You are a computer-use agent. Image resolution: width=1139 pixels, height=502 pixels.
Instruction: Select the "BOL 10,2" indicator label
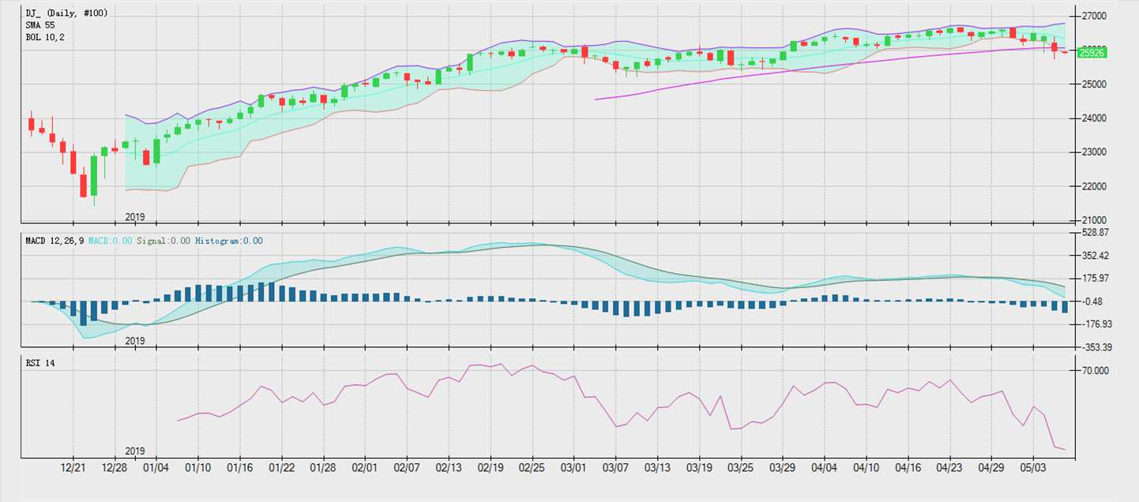click(x=45, y=37)
